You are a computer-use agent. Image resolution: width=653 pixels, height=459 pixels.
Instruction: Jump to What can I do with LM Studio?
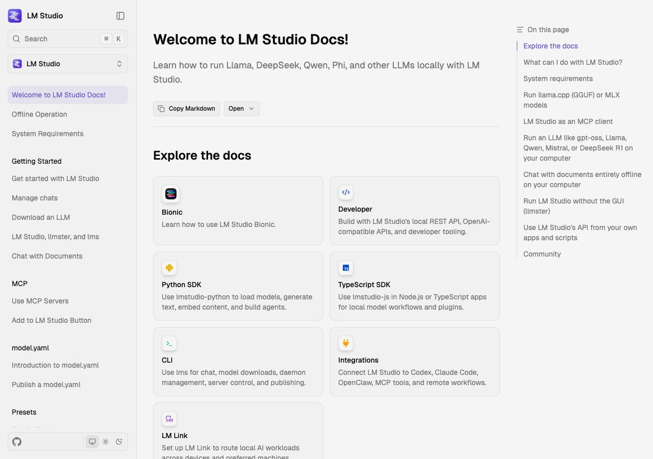(x=573, y=62)
